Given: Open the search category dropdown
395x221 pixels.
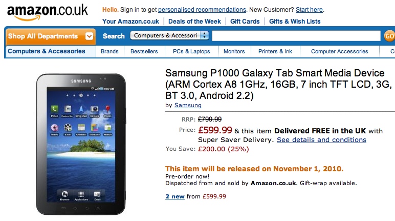Looking at the screenshot, I should click(170, 35).
